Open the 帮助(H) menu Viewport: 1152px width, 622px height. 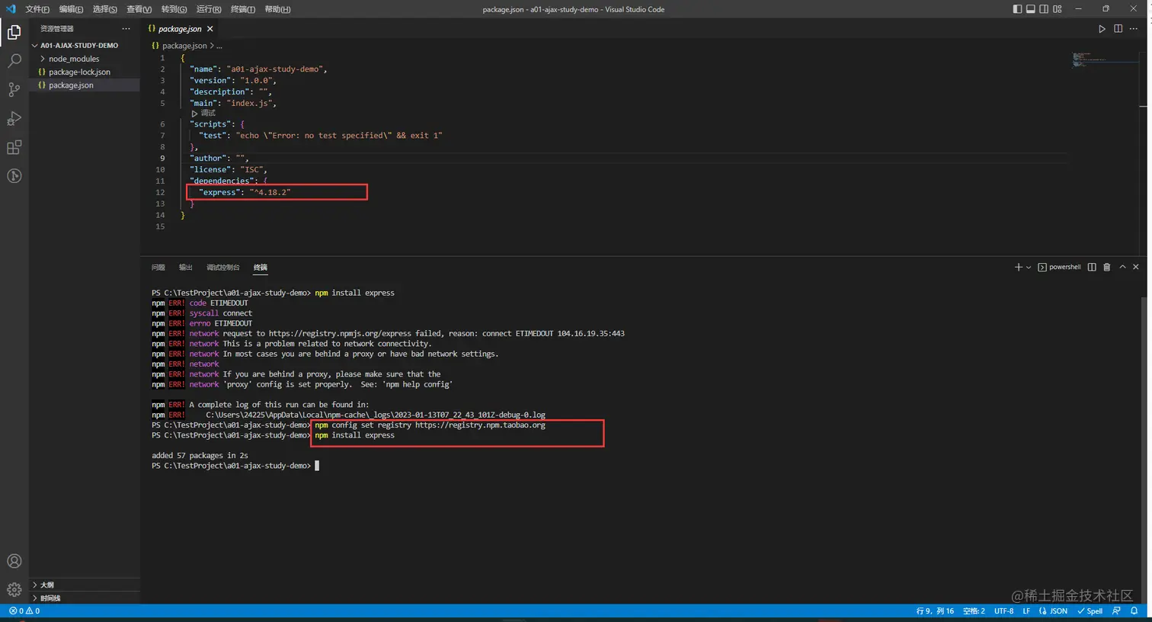coord(277,9)
